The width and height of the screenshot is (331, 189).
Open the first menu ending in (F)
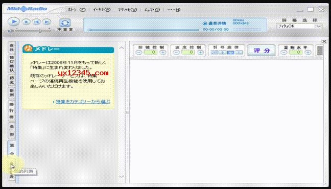(77, 10)
